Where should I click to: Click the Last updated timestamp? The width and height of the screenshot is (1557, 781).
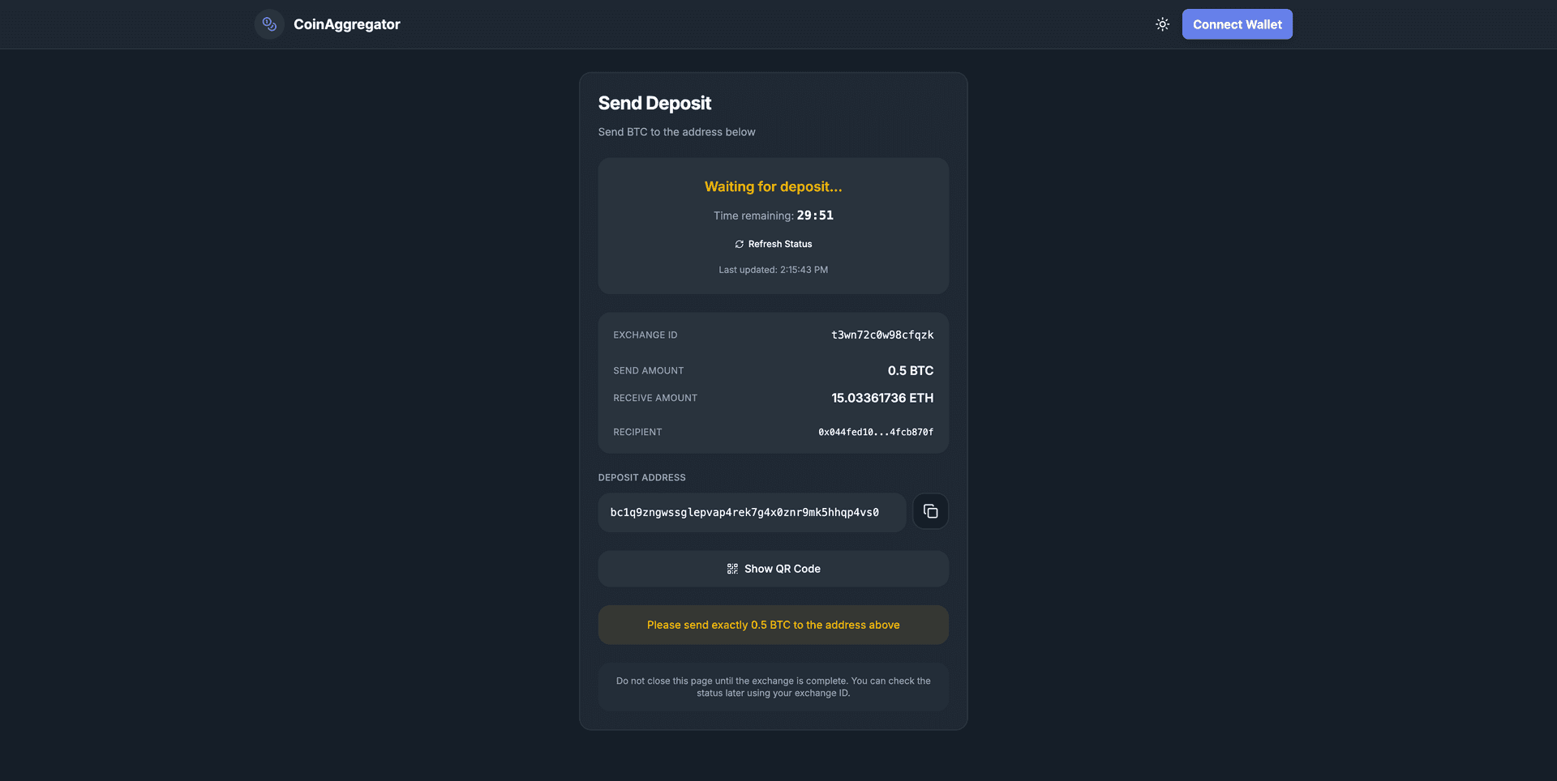click(x=773, y=270)
